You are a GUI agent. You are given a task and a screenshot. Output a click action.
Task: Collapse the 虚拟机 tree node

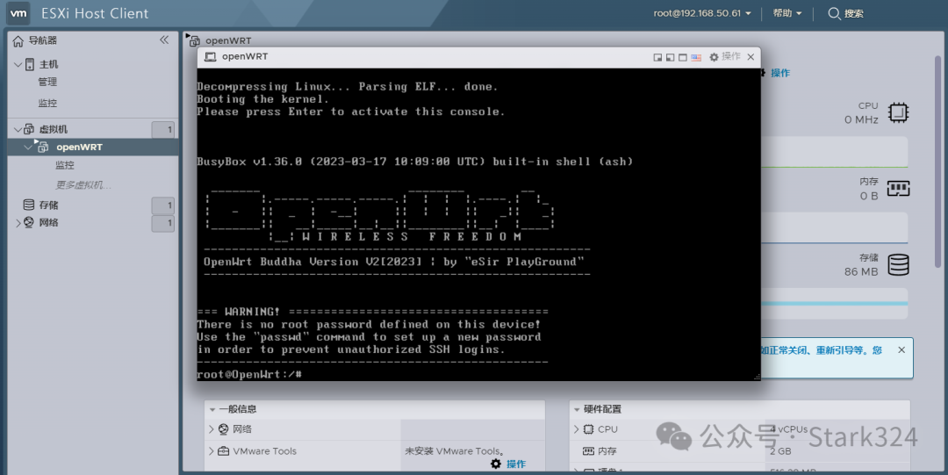point(18,129)
